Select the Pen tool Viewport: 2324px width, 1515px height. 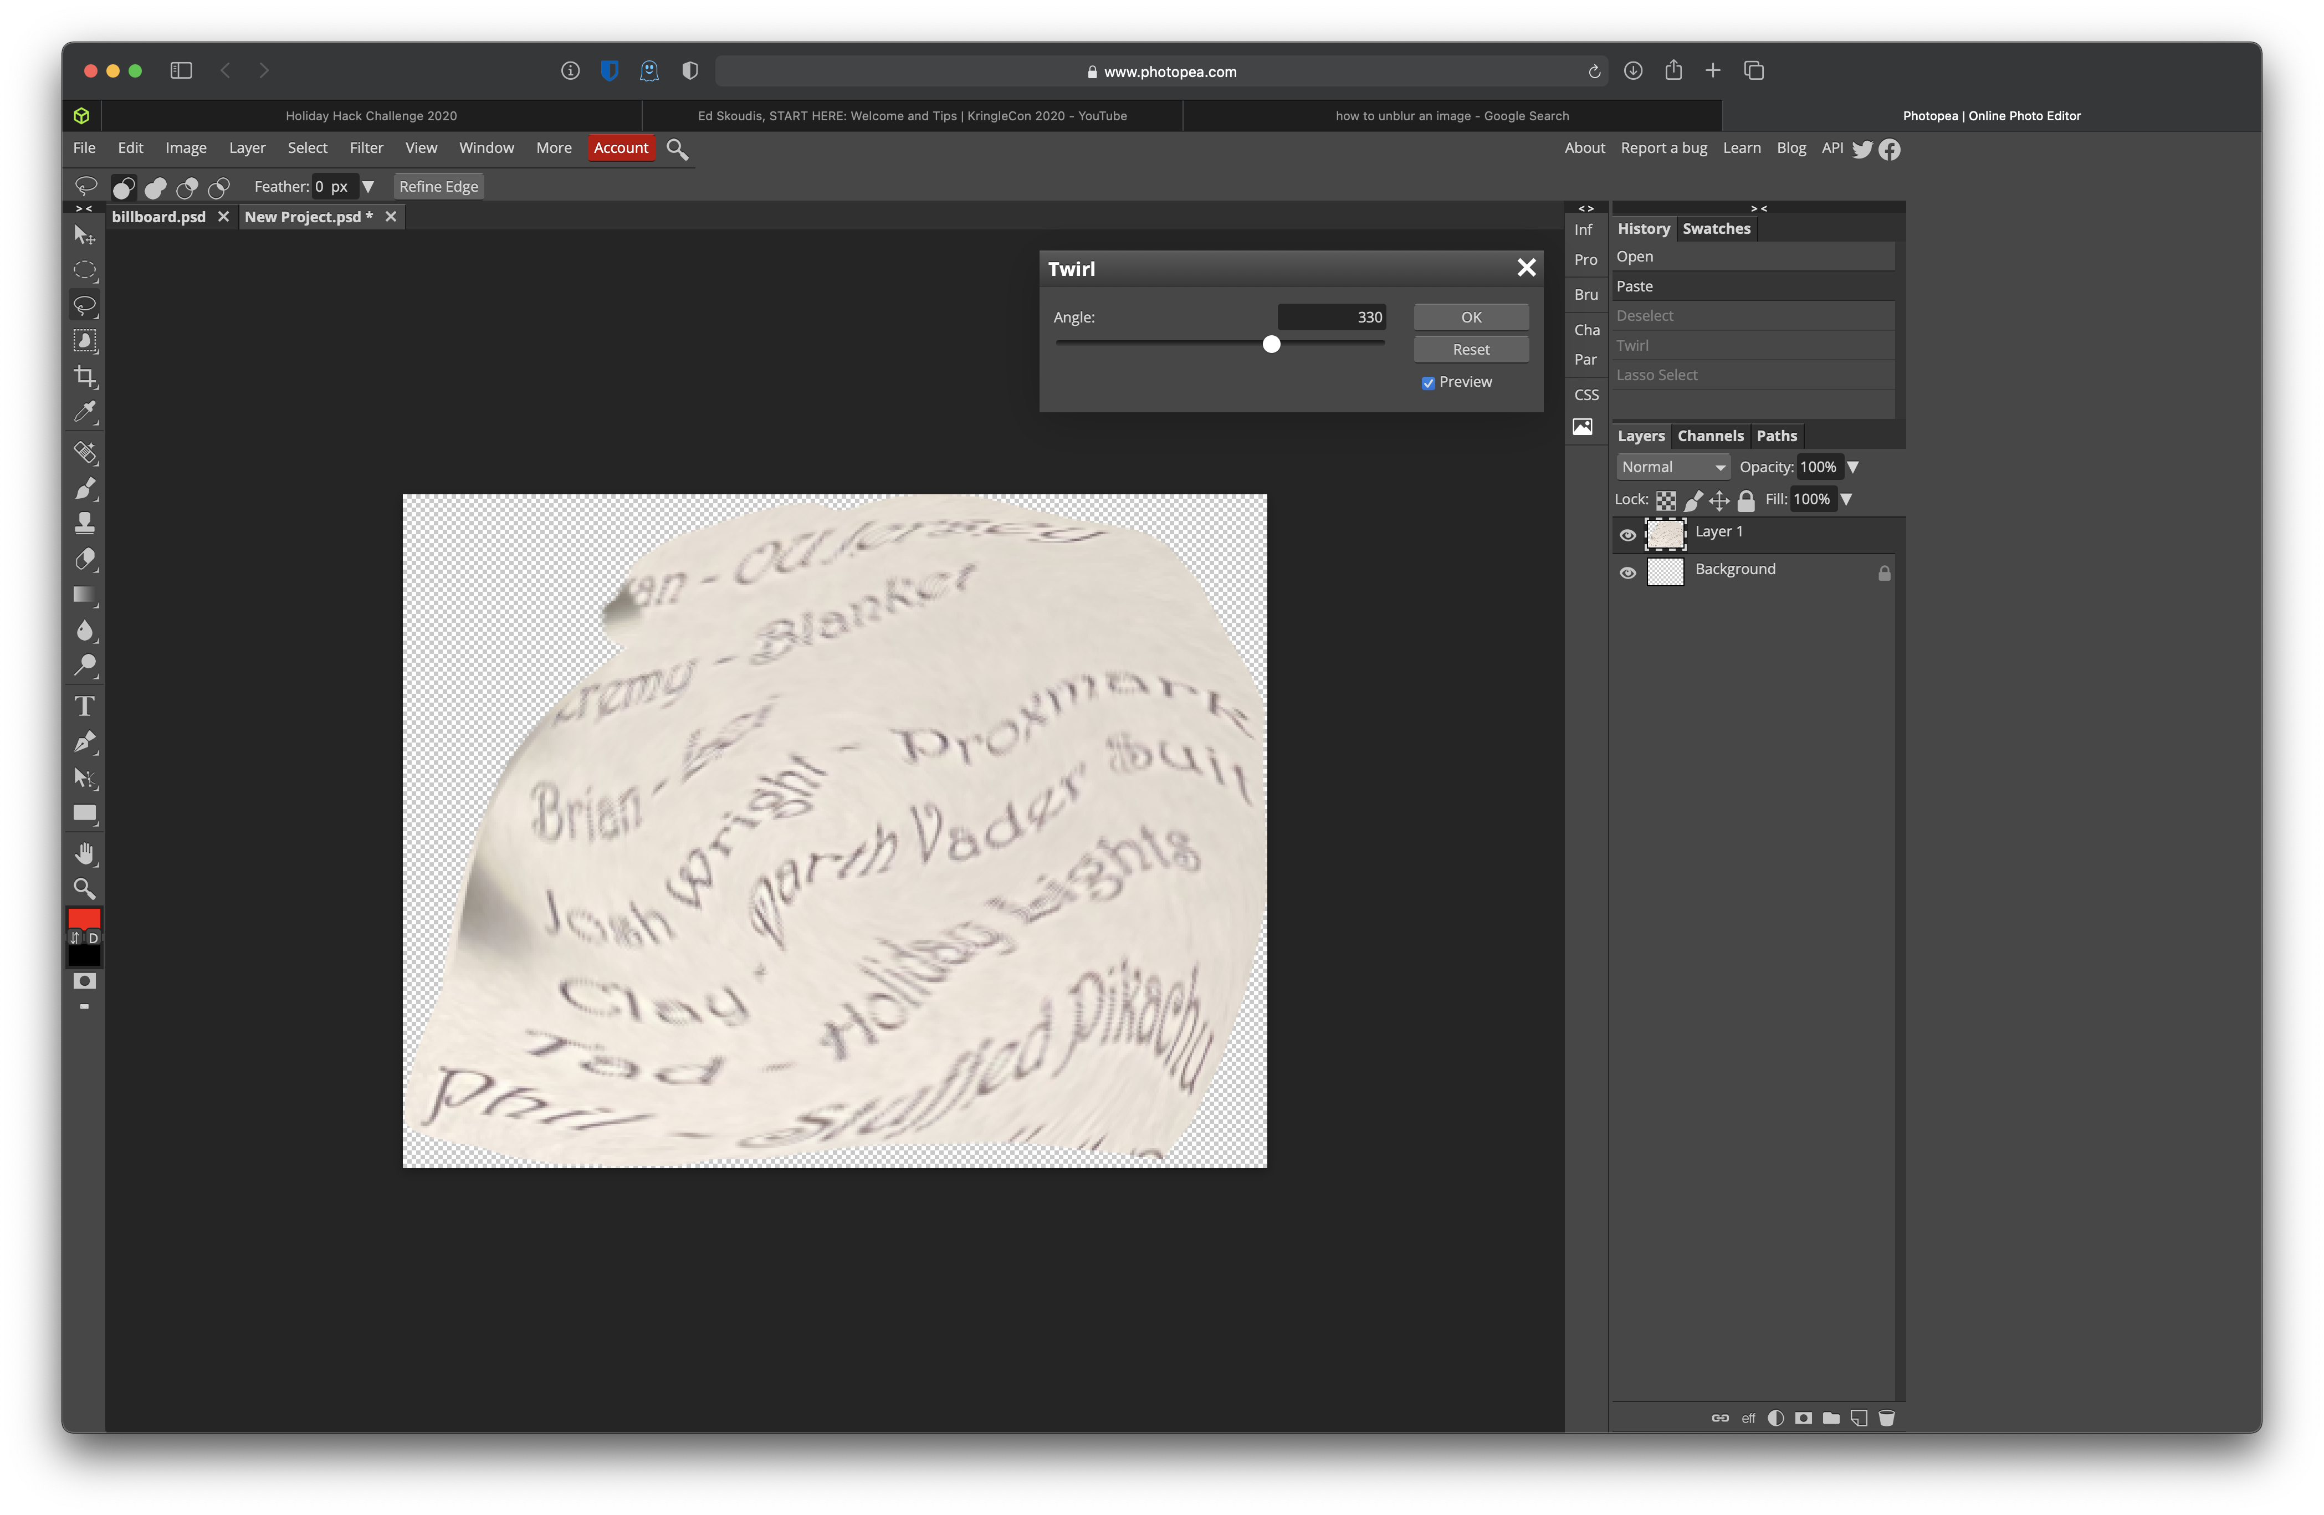[85, 743]
